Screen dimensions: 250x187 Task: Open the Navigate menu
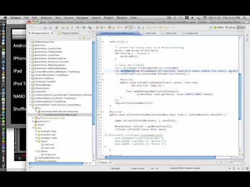tap(82, 18)
